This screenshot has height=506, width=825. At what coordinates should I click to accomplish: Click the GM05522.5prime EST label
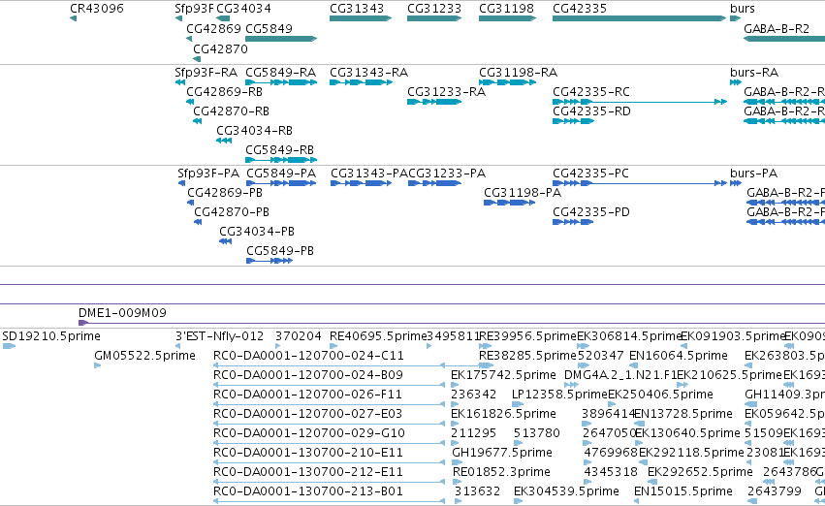[144, 356]
